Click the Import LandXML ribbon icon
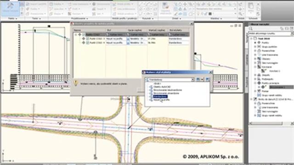 pyautogui.click(x=28, y=4)
